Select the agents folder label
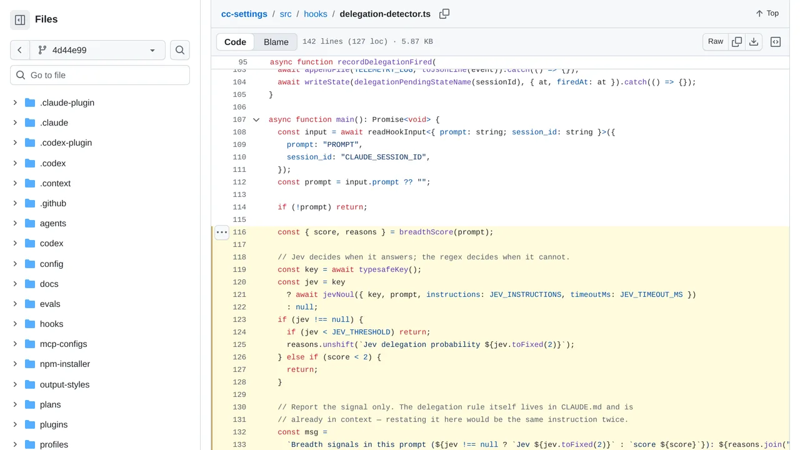Screen dimensions: 800x450 coord(53,223)
